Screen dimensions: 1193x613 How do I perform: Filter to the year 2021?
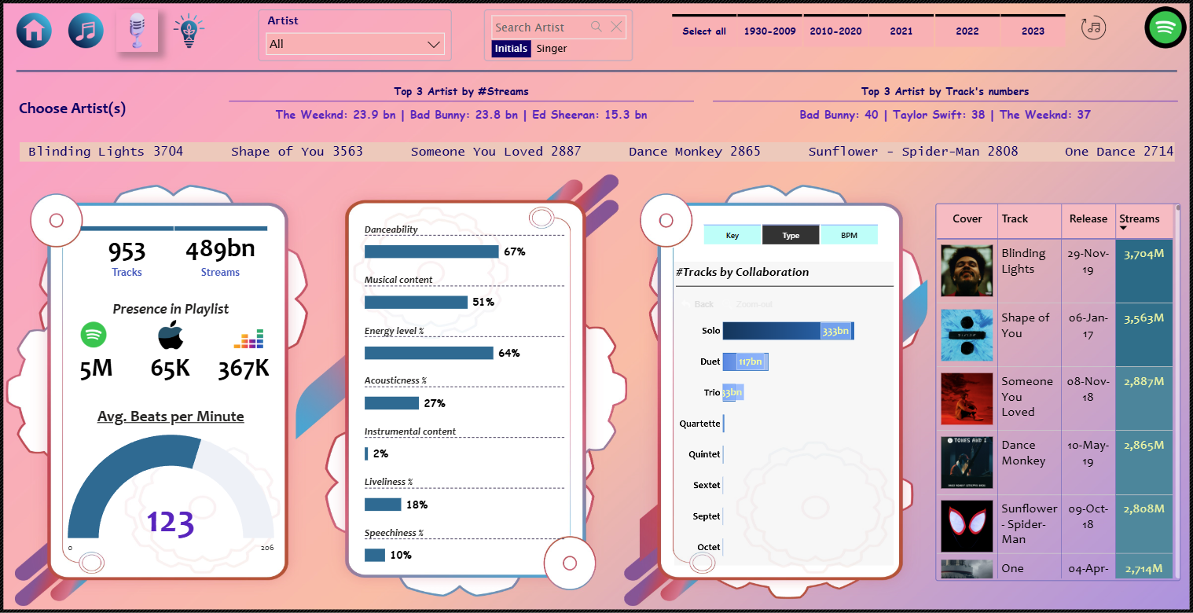pyautogui.click(x=901, y=31)
